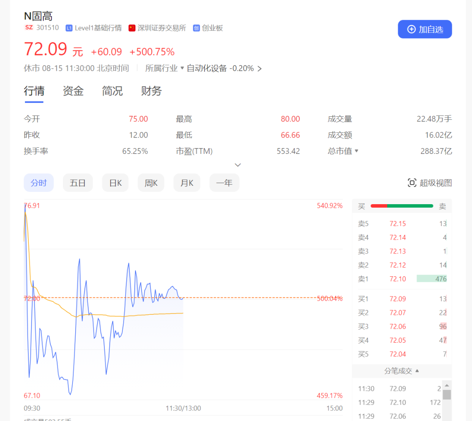This screenshot has width=472, height=421.
Task: Switch chart to 一年 view
Action: 224,183
